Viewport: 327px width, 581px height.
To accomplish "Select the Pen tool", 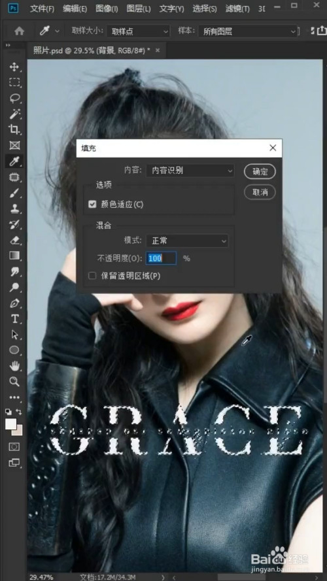I will click(14, 303).
